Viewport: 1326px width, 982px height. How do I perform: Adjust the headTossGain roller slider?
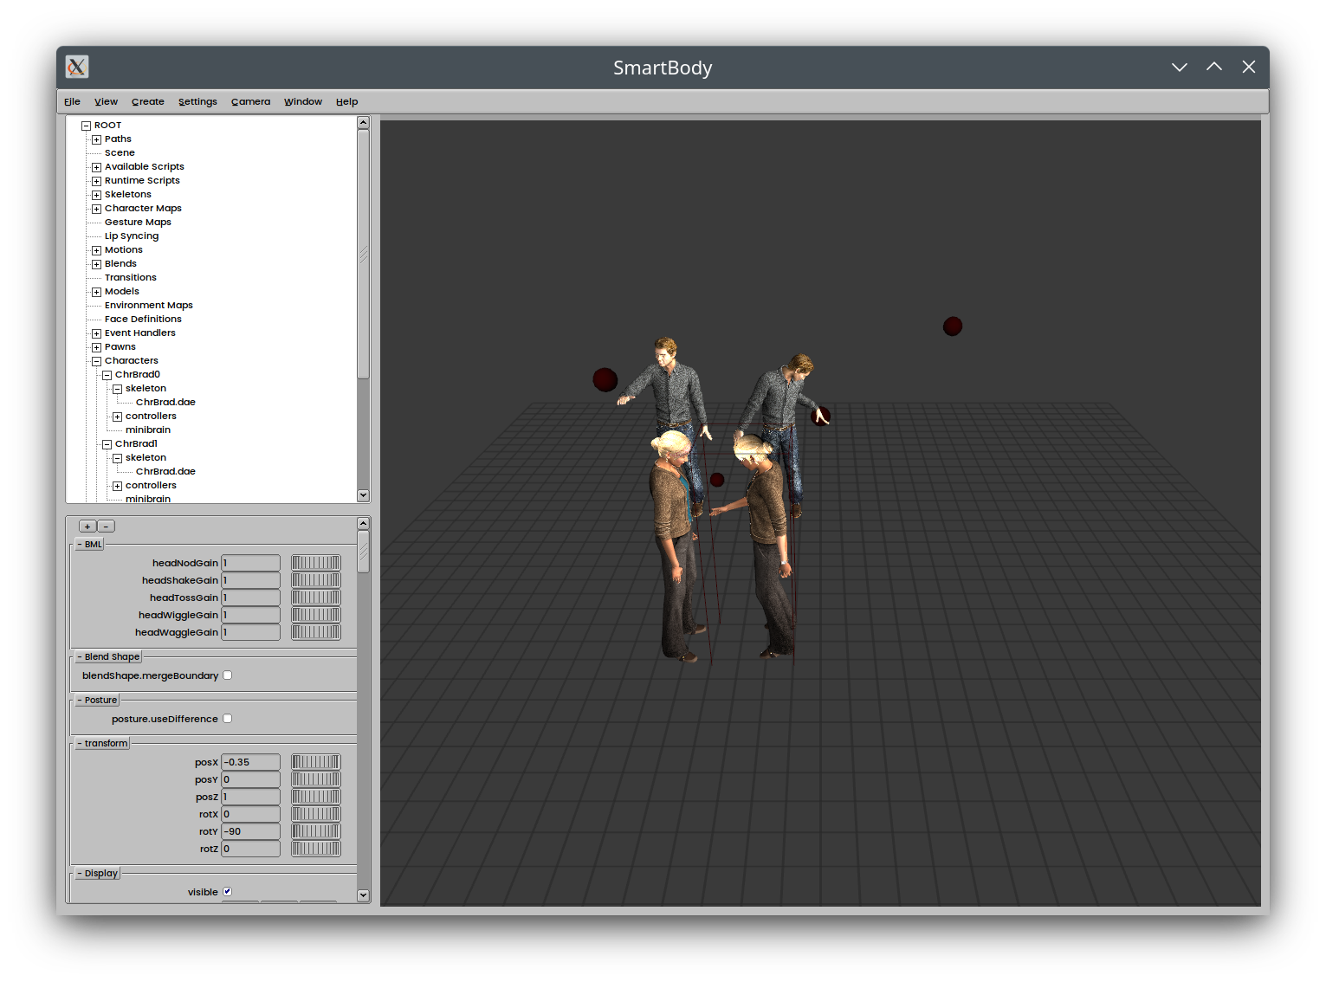point(316,598)
